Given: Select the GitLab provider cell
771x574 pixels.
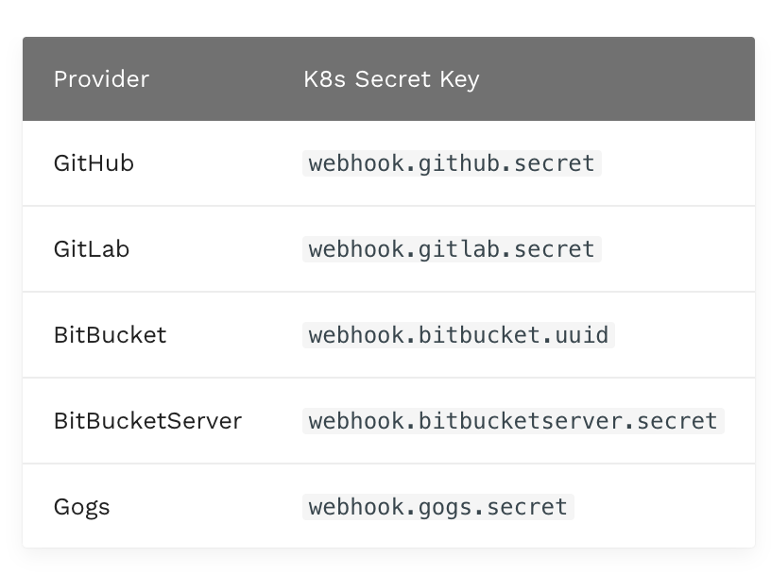Looking at the screenshot, I should 92,249.
